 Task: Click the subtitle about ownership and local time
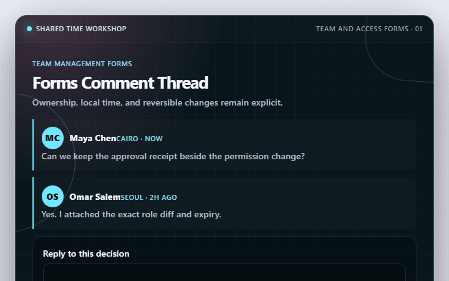158,102
